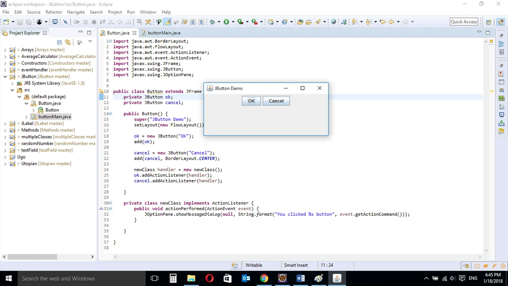Open the Refactor menu
The width and height of the screenshot is (508, 286).
pos(54,12)
